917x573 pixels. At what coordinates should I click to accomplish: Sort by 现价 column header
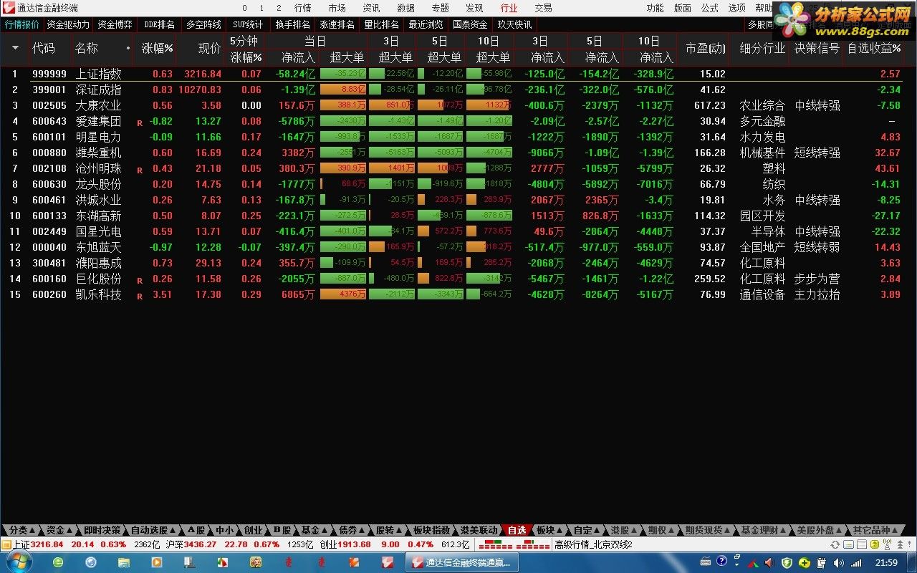(209, 49)
